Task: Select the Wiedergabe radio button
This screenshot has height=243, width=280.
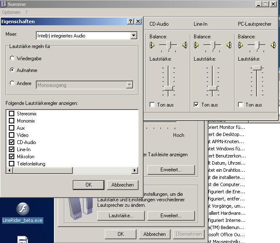Action: [12, 59]
